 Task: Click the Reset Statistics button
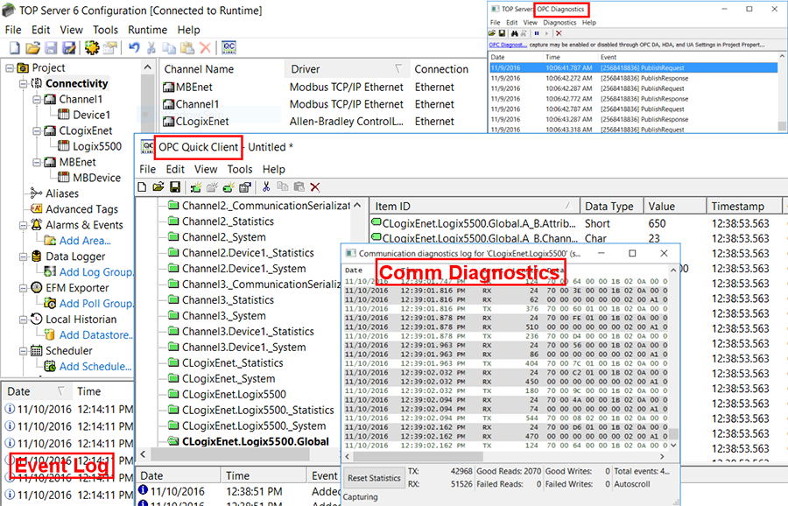tap(374, 478)
